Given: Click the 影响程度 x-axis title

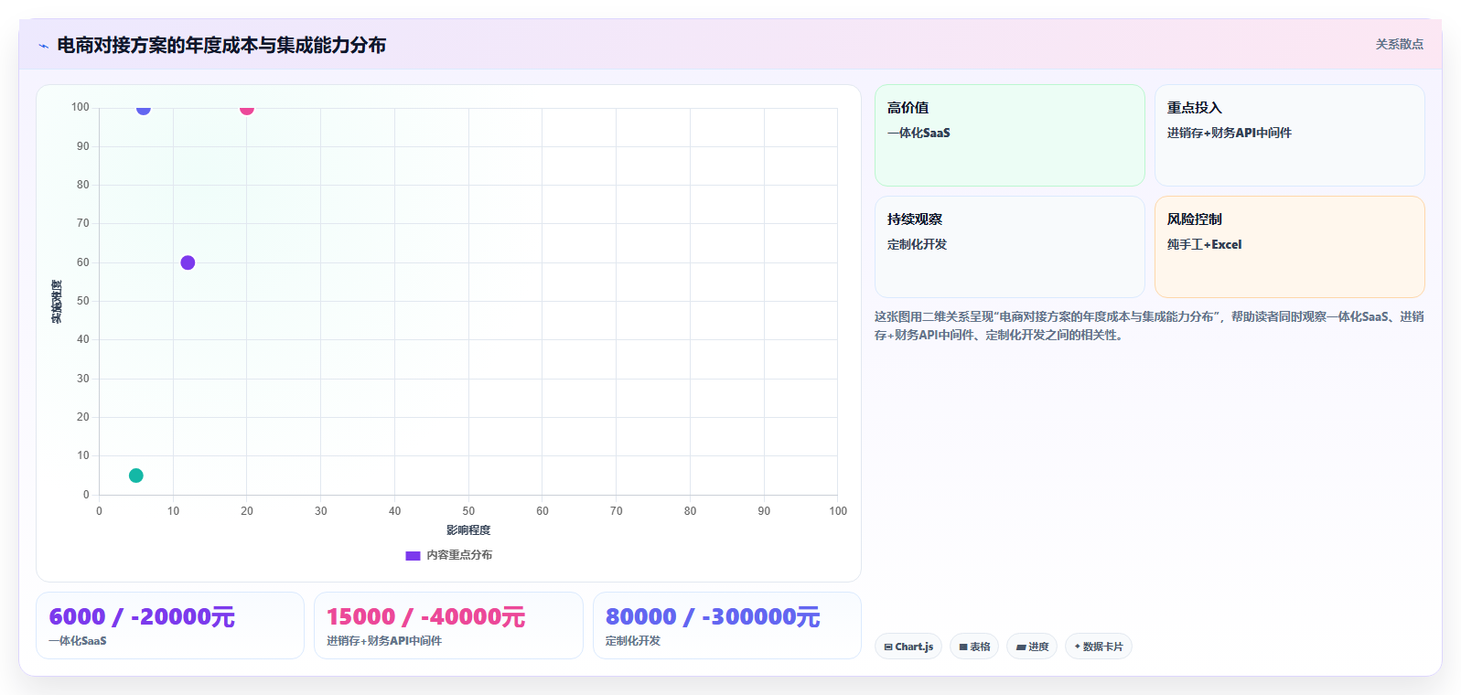Looking at the screenshot, I should pyautogui.click(x=468, y=530).
